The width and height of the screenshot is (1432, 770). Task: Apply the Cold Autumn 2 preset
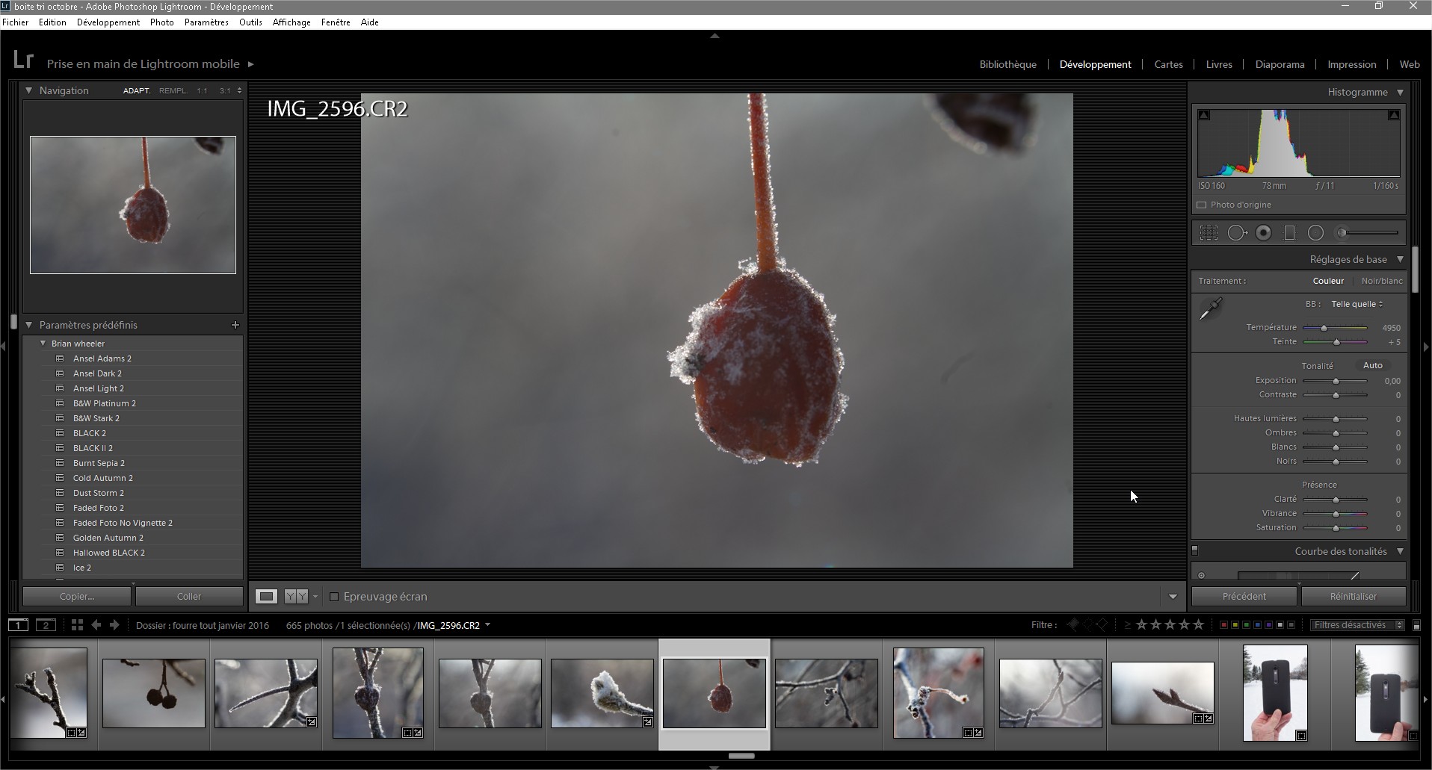[x=103, y=478]
